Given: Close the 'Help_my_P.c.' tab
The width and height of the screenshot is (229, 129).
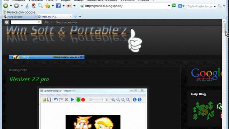Looking at the screenshot, I should click(70, 17).
